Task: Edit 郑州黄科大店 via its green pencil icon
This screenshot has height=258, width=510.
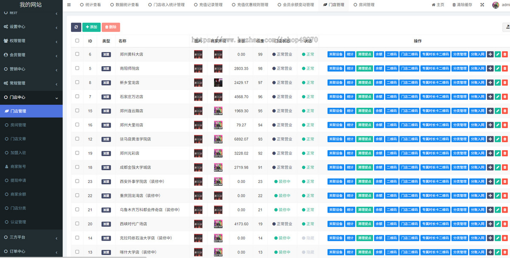Action: point(497,54)
